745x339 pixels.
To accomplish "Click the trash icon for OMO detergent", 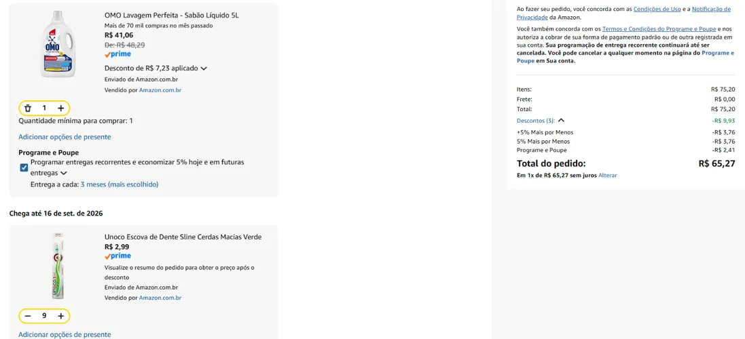I will [x=28, y=108].
